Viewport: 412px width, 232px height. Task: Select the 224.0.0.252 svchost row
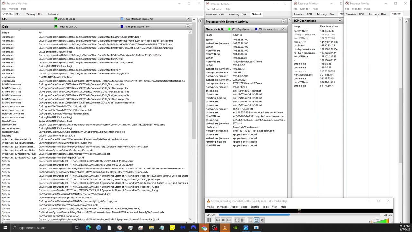coord(245,80)
